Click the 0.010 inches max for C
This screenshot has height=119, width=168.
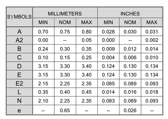(152, 58)
